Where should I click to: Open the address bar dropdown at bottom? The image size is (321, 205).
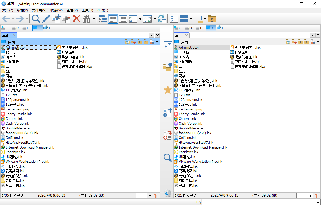click(318, 202)
